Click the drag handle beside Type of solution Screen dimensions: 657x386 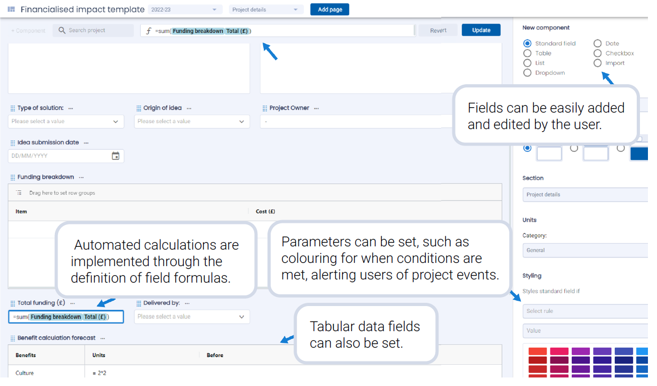(13, 108)
